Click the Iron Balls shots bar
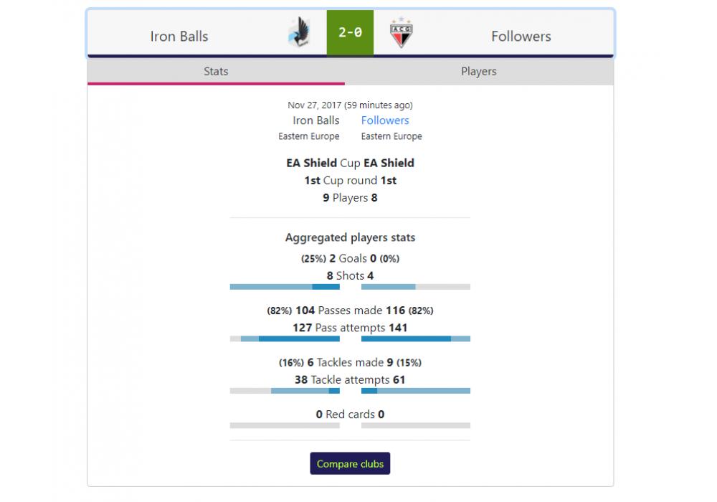 285,287
